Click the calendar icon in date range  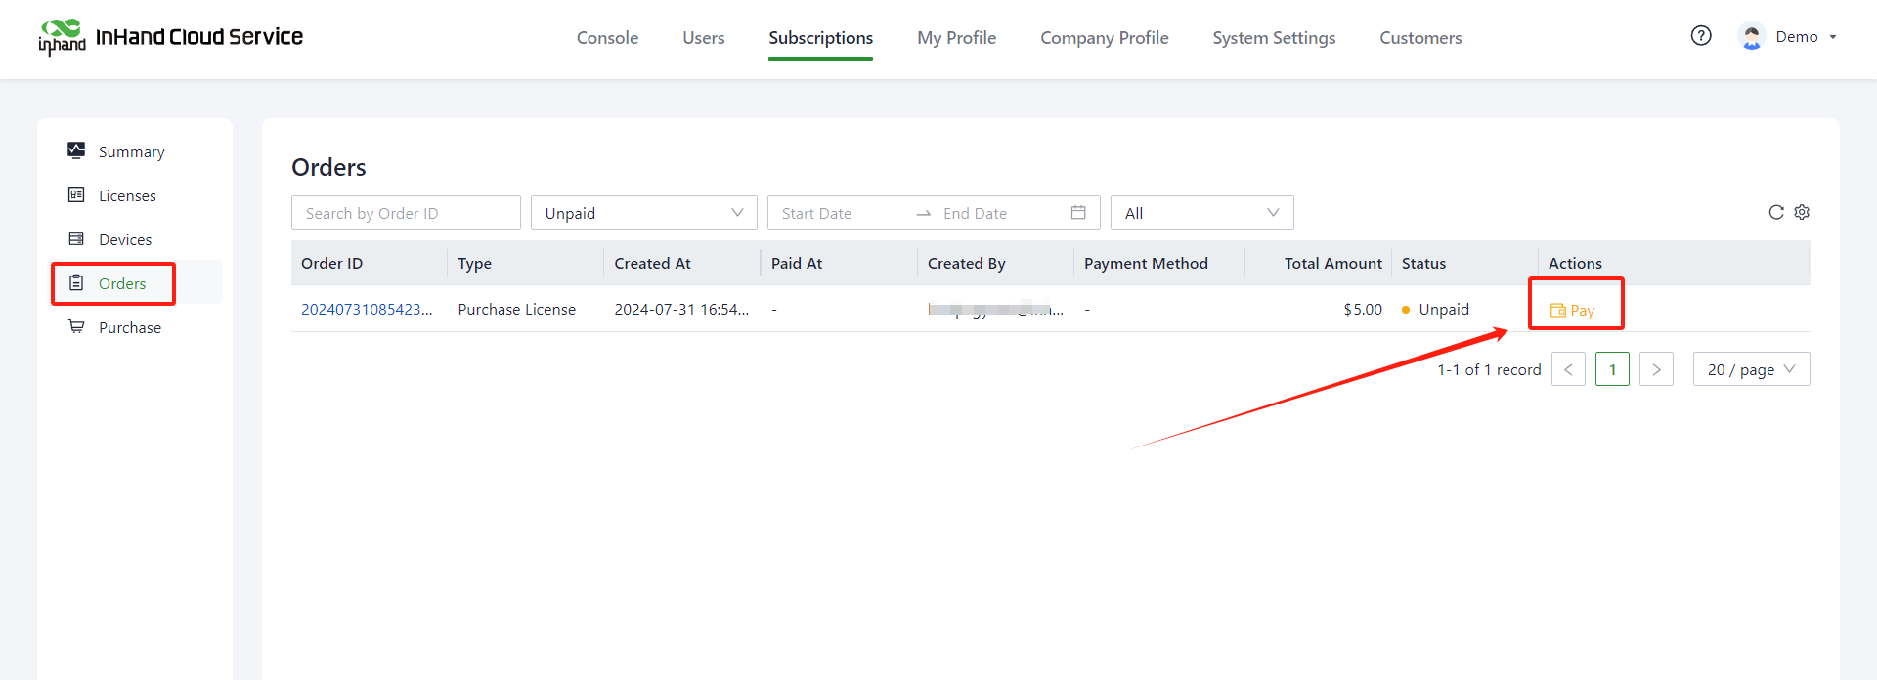pyautogui.click(x=1078, y=213)
